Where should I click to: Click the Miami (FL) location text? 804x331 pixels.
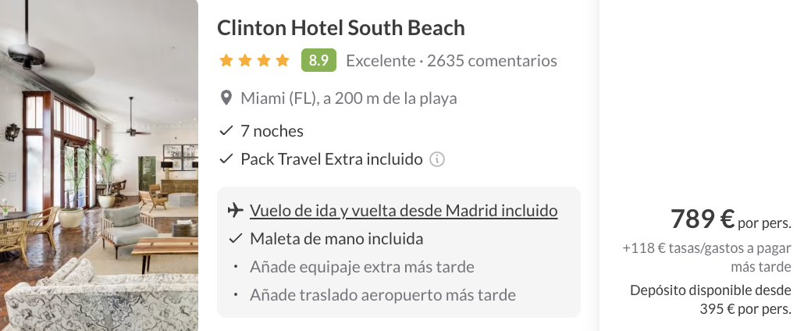coord(348,98)
